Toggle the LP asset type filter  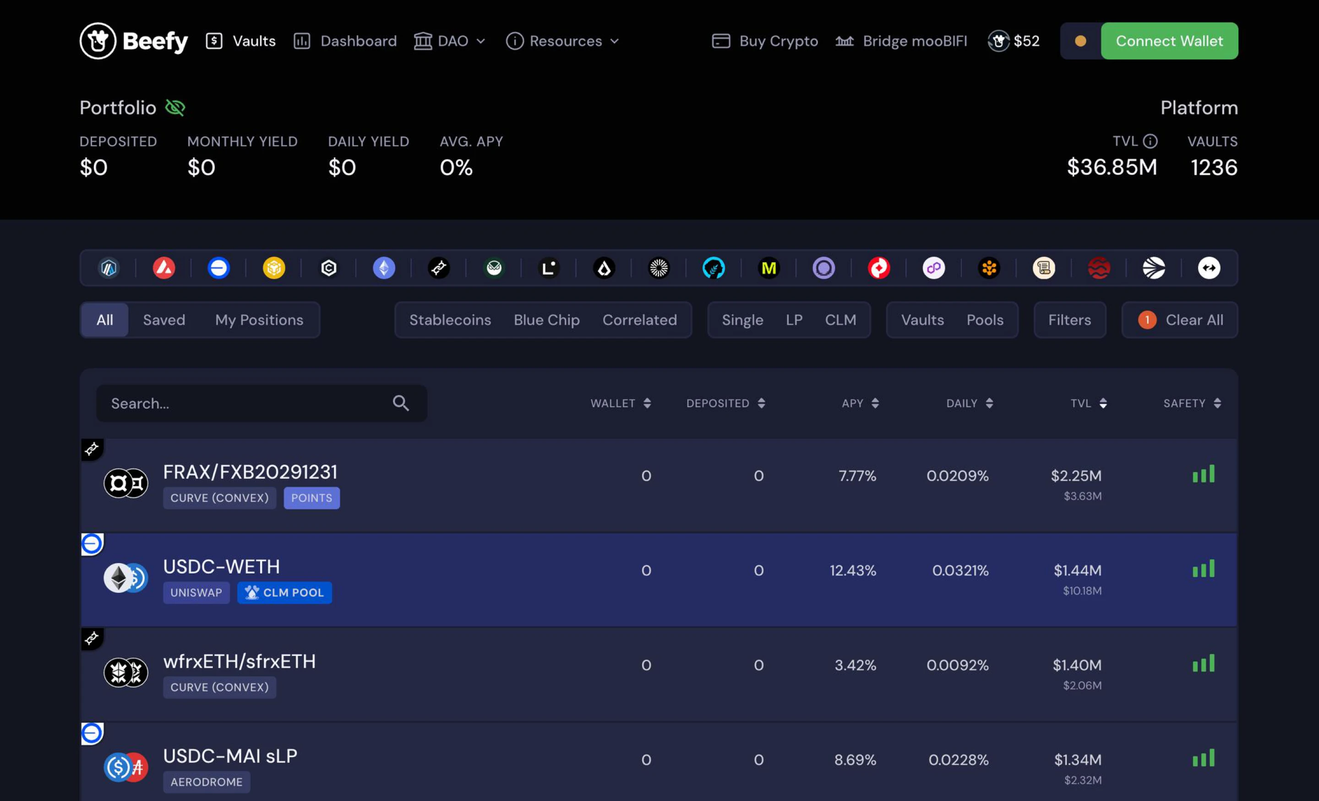point(794,320)
